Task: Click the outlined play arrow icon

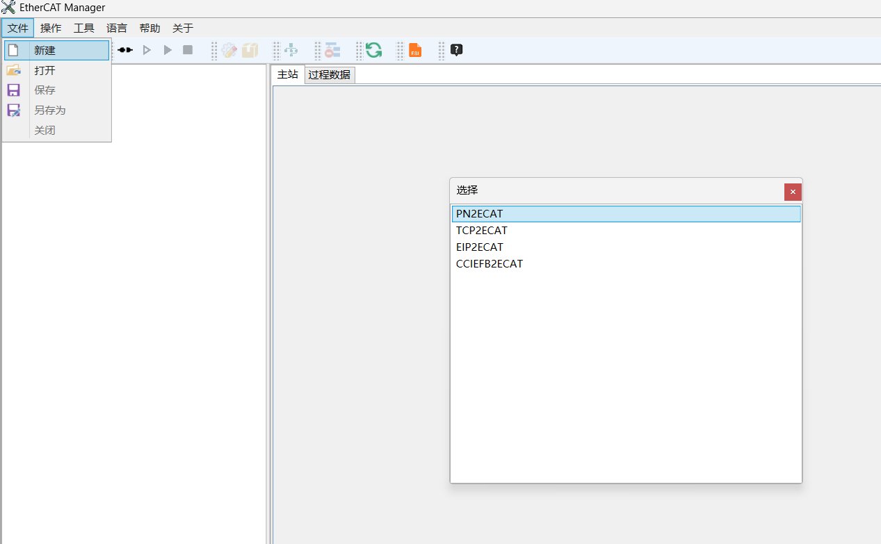Action: click(x=147, y=50)
